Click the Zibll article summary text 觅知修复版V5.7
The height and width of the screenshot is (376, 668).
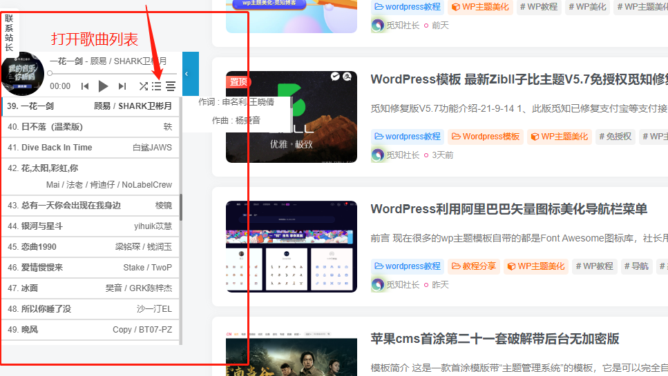tap(519, 108)
